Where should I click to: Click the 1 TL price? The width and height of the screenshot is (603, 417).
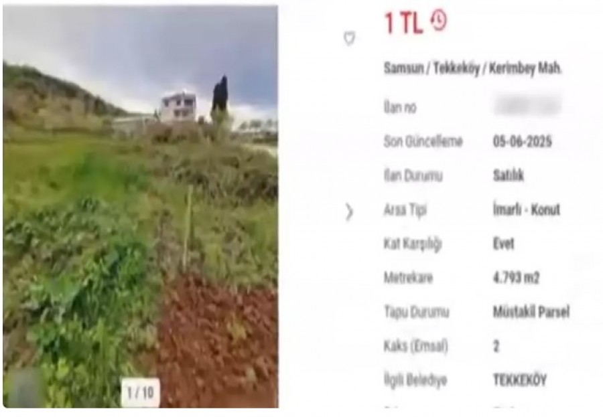click(403, 23)
